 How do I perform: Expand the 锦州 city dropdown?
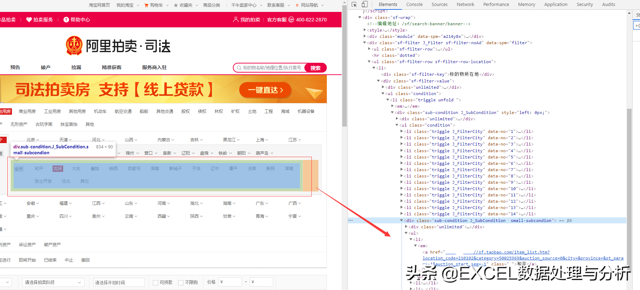tap(132, 153)
